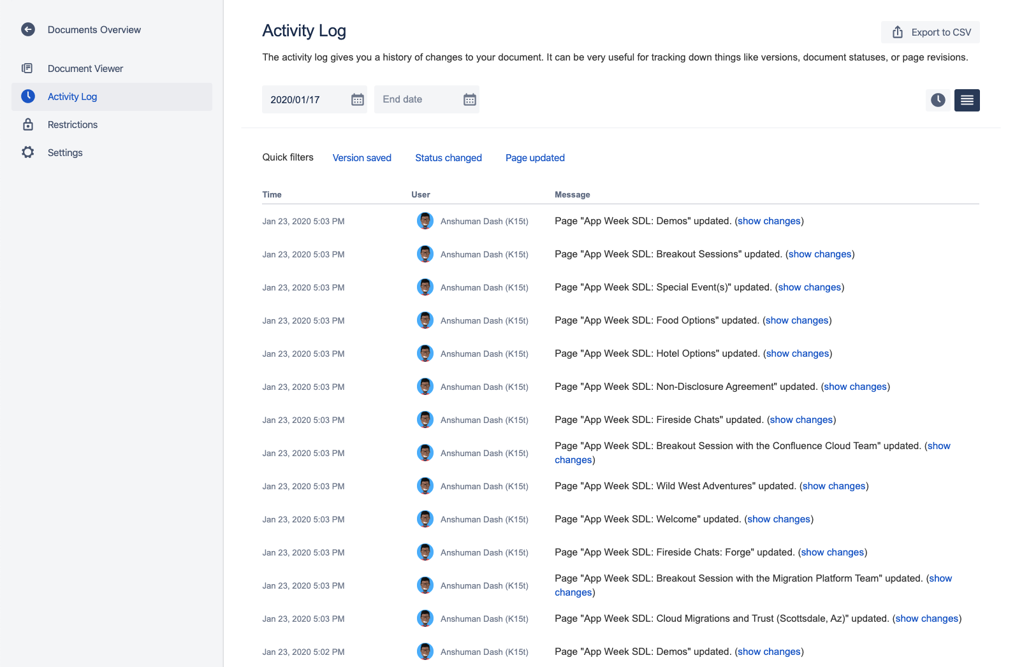
Task: Click the Export to CSV button
Action: (x=930, y=32)
